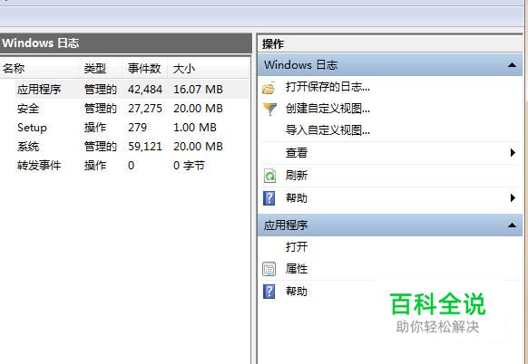
Task: Click size value 16.07 MB
Action: (198, 90)
